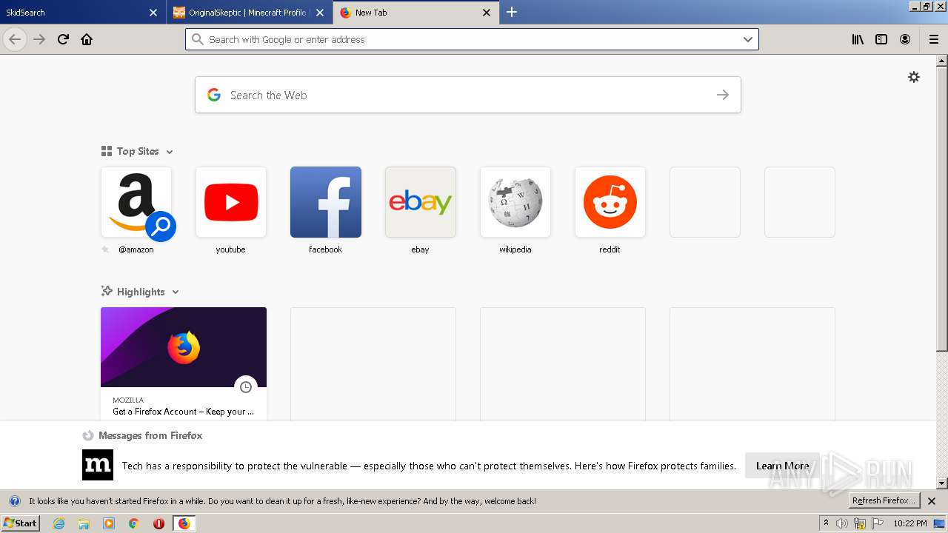Open the volume tray icon

(842, 523)
